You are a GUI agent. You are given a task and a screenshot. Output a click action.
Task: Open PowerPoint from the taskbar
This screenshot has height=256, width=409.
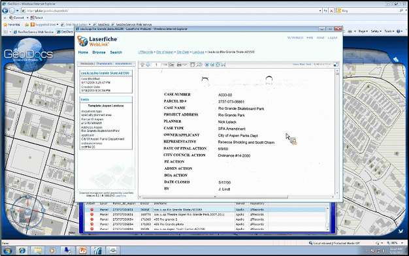(x=83, y=251)
